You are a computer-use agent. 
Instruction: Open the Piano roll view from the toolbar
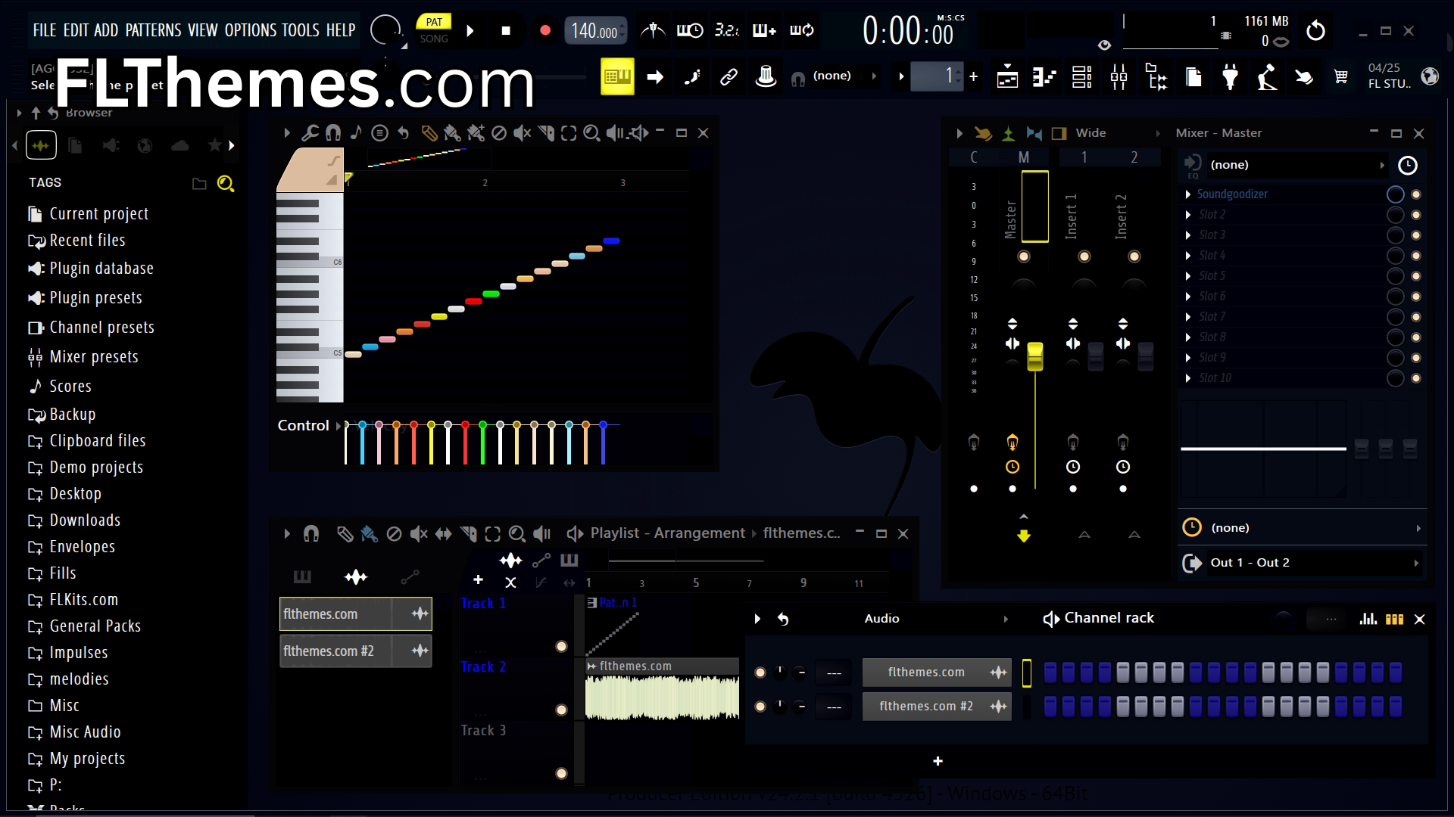point(1044,76)
